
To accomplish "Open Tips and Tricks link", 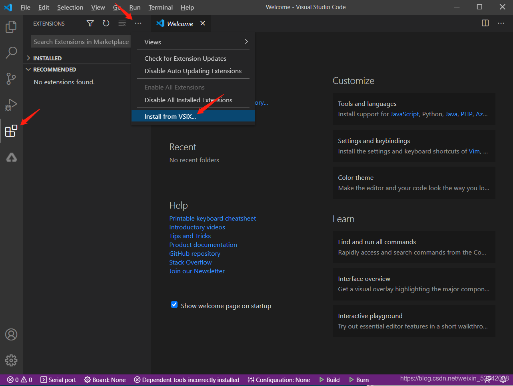I will [190, 236].
